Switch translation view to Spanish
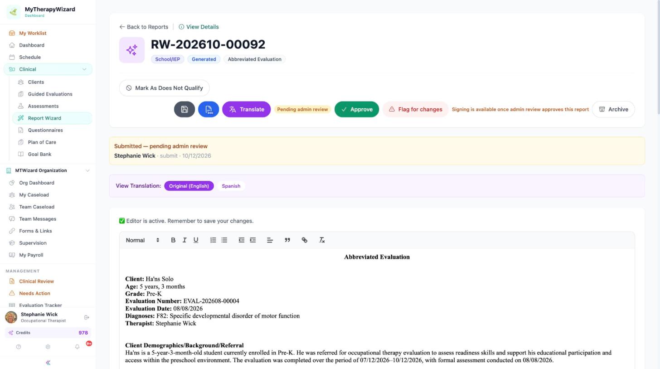 (x=231, y=186)
